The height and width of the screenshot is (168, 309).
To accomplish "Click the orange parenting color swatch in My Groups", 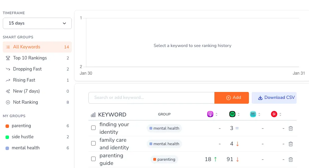I will [x=7, y=126].
